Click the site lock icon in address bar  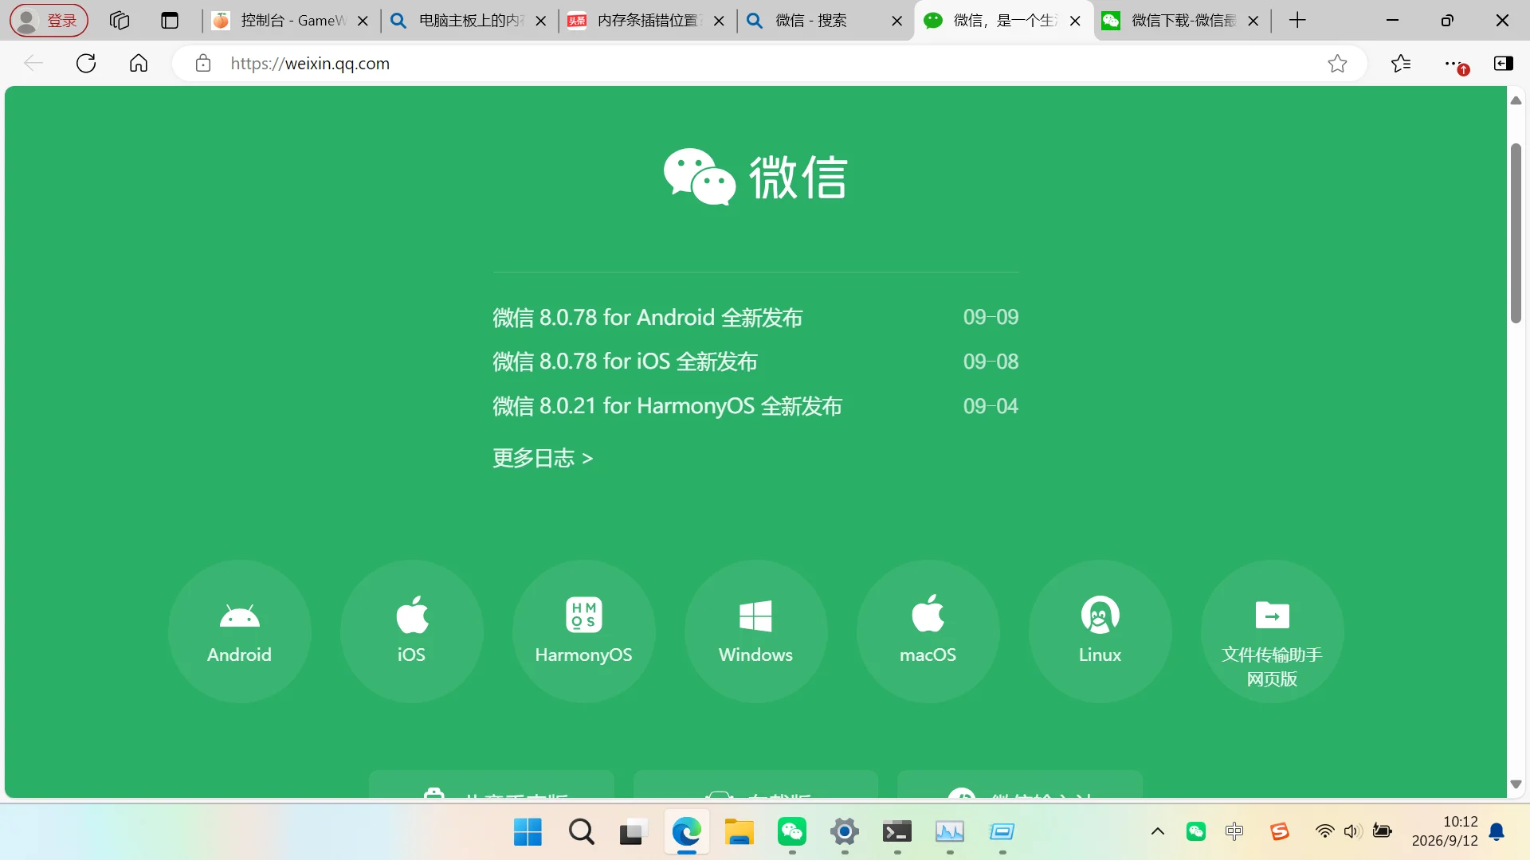point(203,63)
